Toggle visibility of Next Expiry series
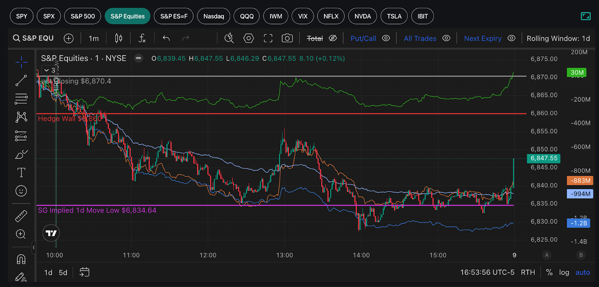This screenshot has height=287, width=599. click(511, 38)
